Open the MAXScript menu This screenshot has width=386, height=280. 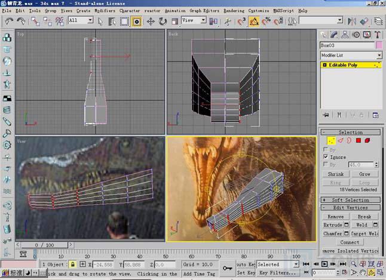(283, 11)
